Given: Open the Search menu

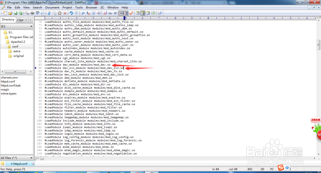Looking at the screenshot, I should point(38,7).
